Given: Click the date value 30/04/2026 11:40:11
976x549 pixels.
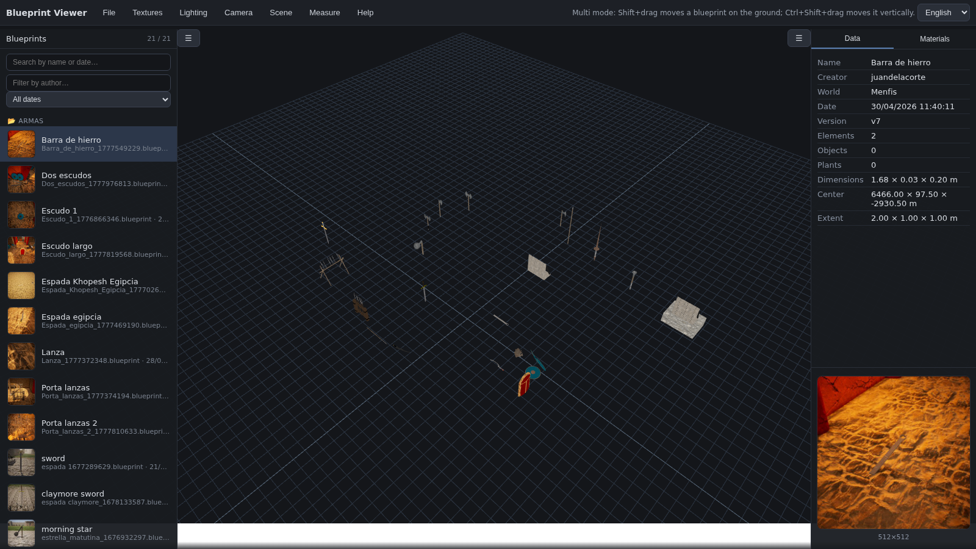Looking at the screenshot, I should click(x=913, y=107).
